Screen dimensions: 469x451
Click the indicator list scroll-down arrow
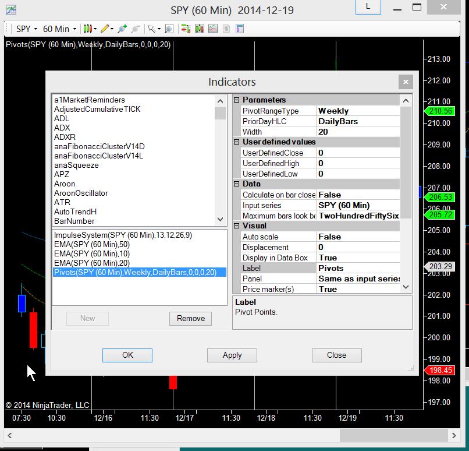[x=220, y=220]
